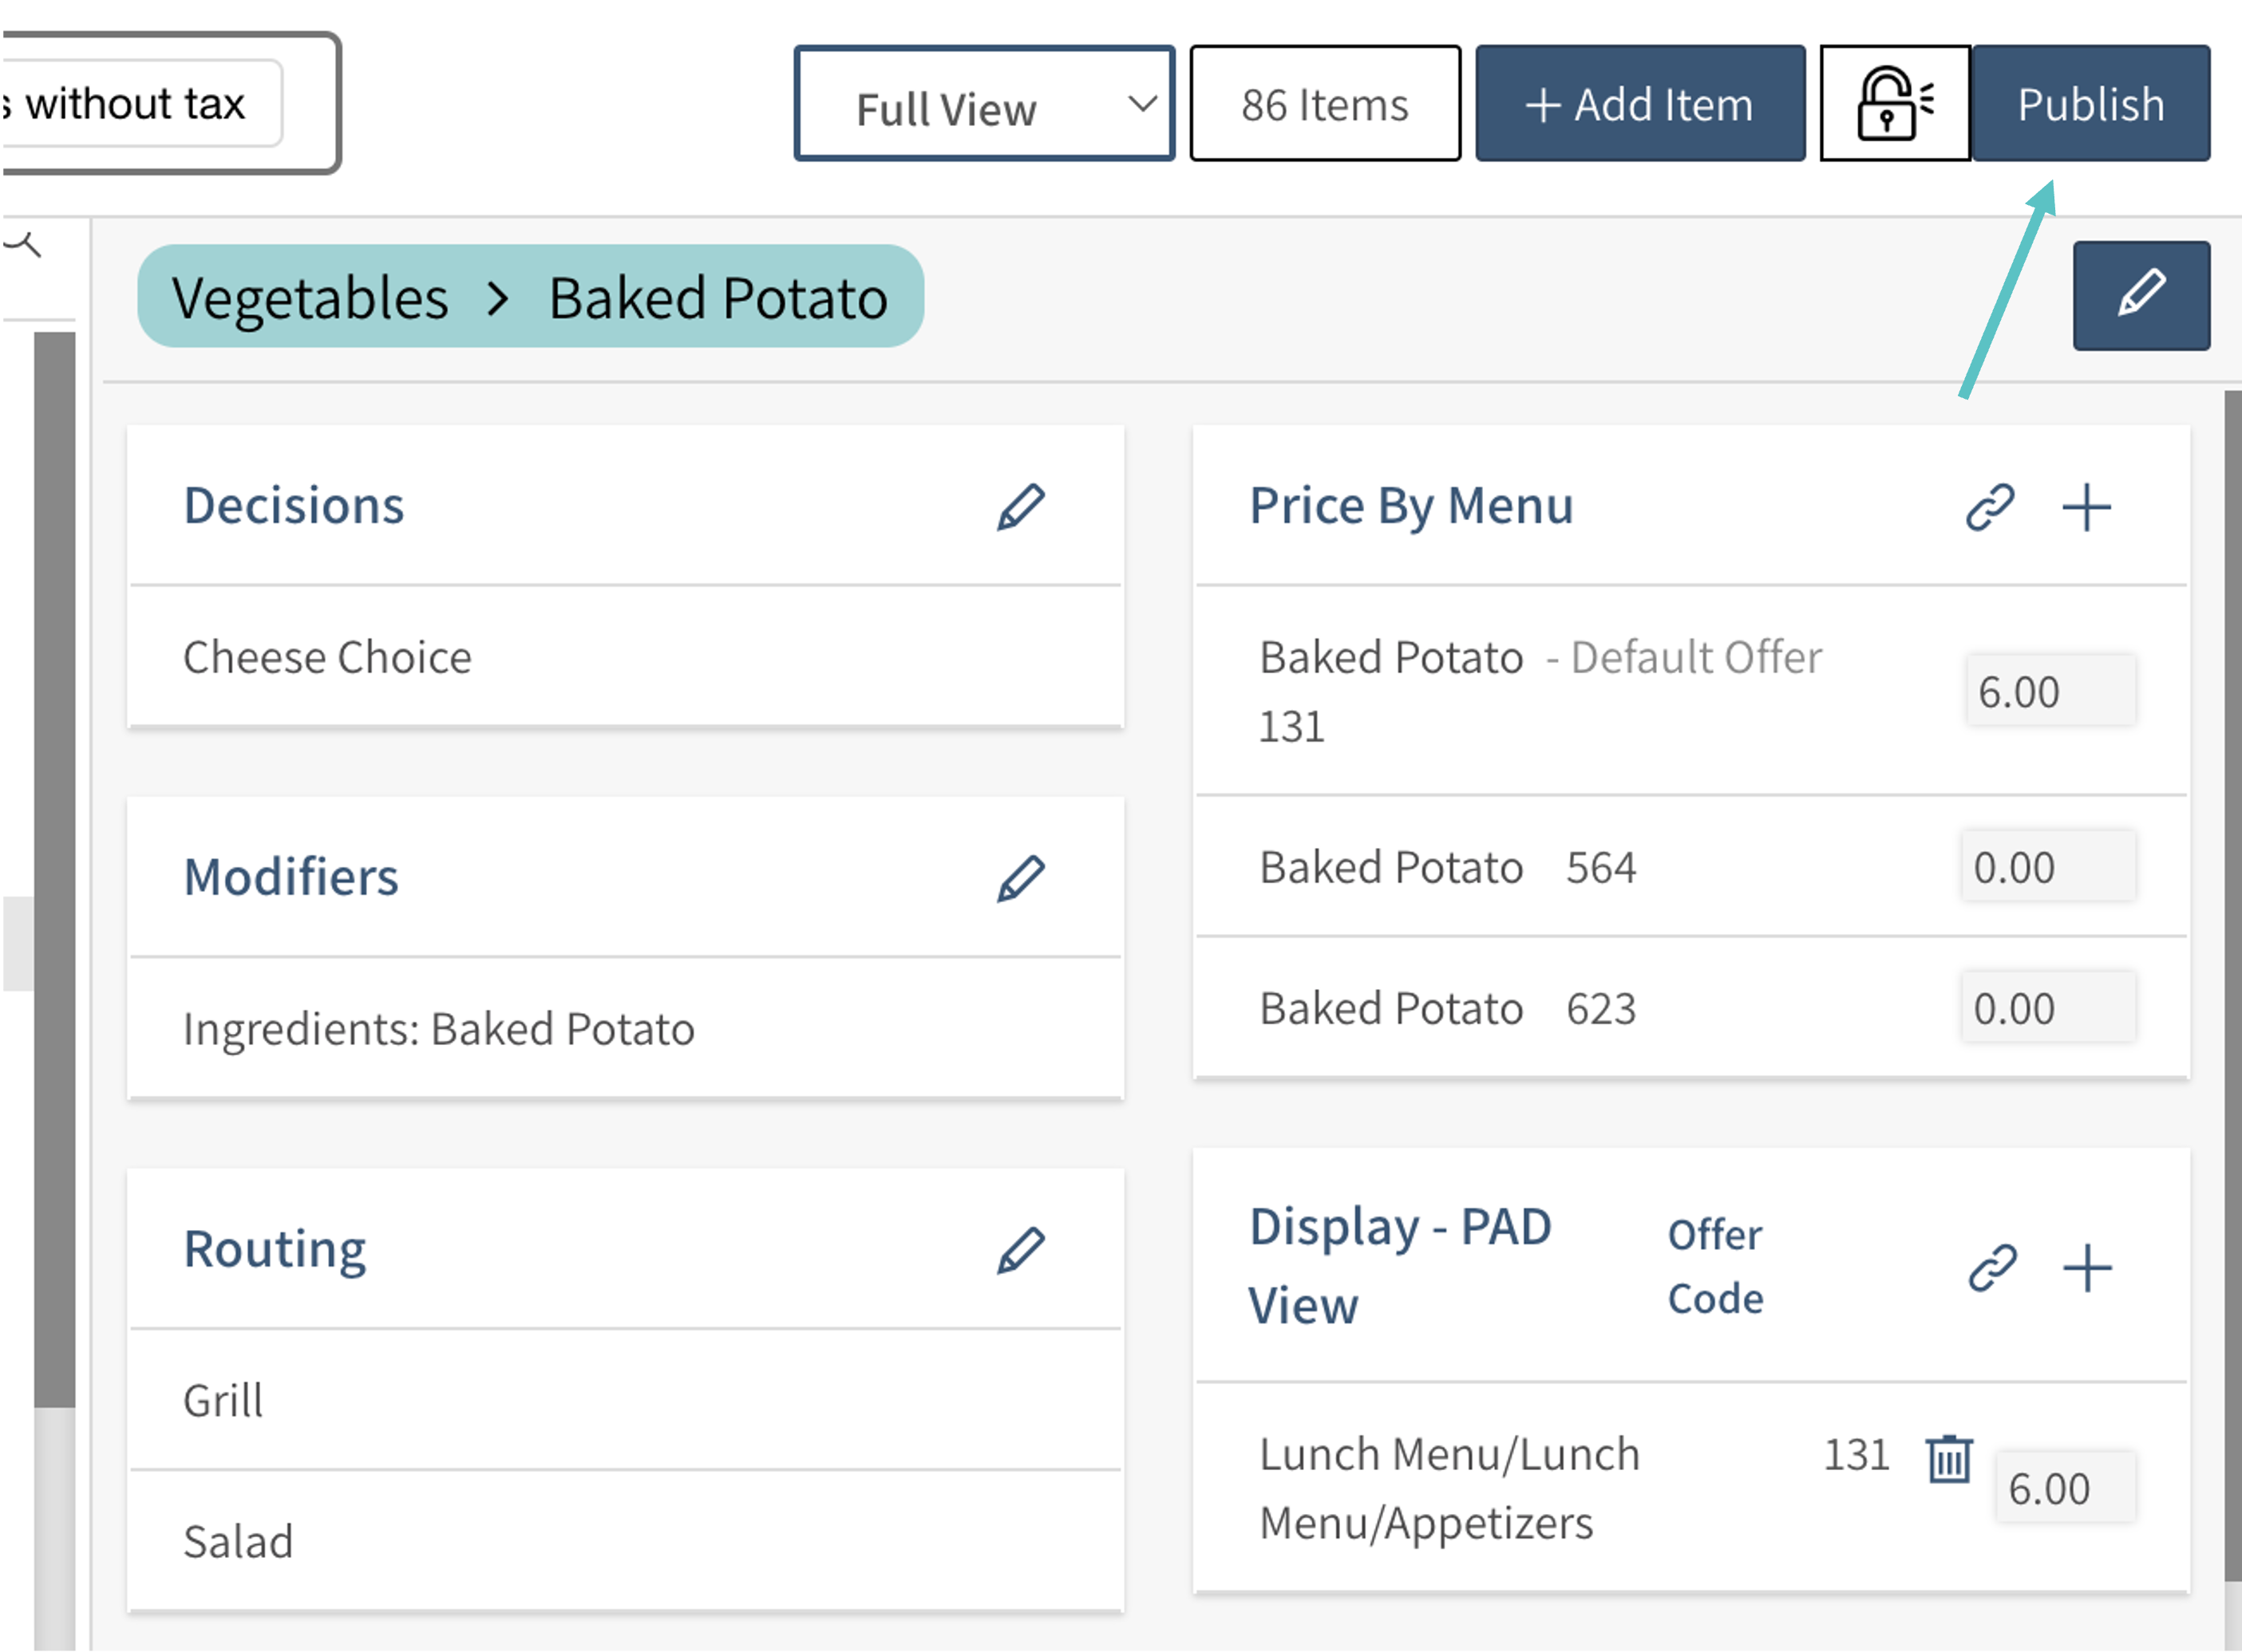
Task: Click the 86 Items count box
Action: [1325, 104]
